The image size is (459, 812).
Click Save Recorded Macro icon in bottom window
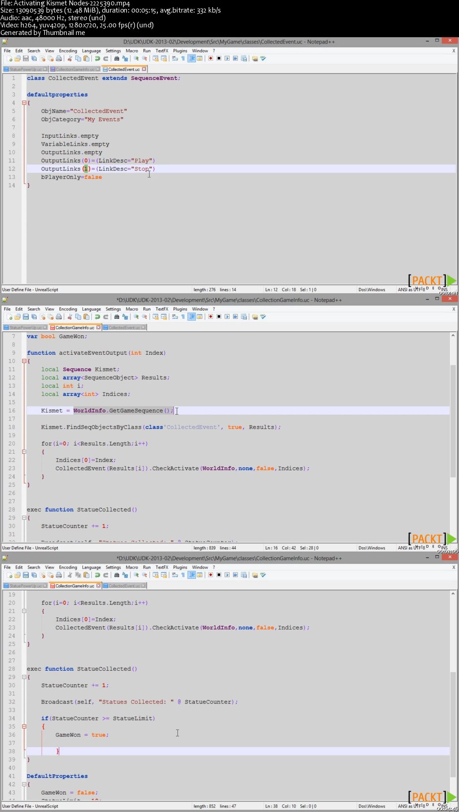pyautogui.click(x=244, y=575)
